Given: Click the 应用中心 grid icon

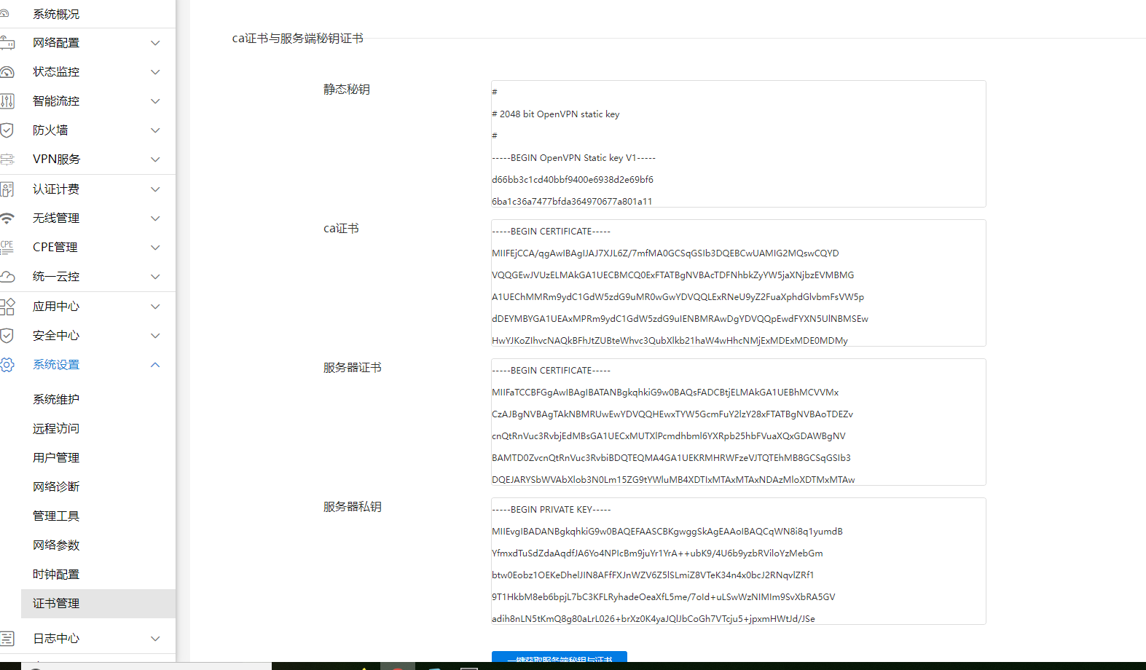Looking at the screenshot, I should 7,307.
